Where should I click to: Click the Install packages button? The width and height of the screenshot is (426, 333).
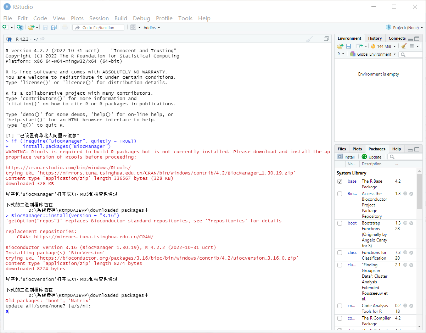coord(346,157)
